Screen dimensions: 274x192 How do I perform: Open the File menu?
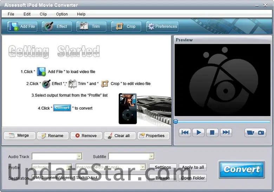tap(11, 14)
